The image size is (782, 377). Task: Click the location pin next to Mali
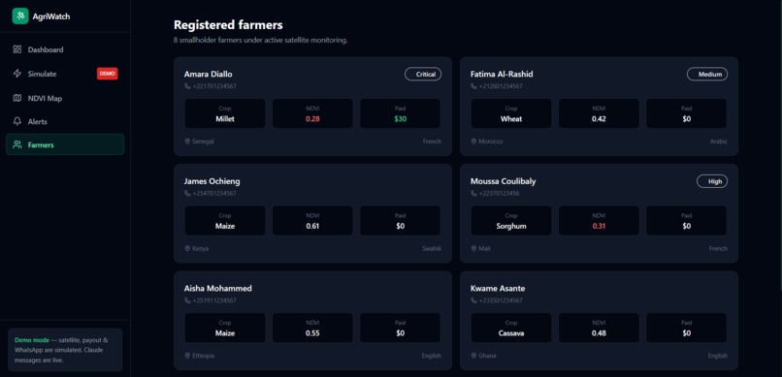click(473, 248)
